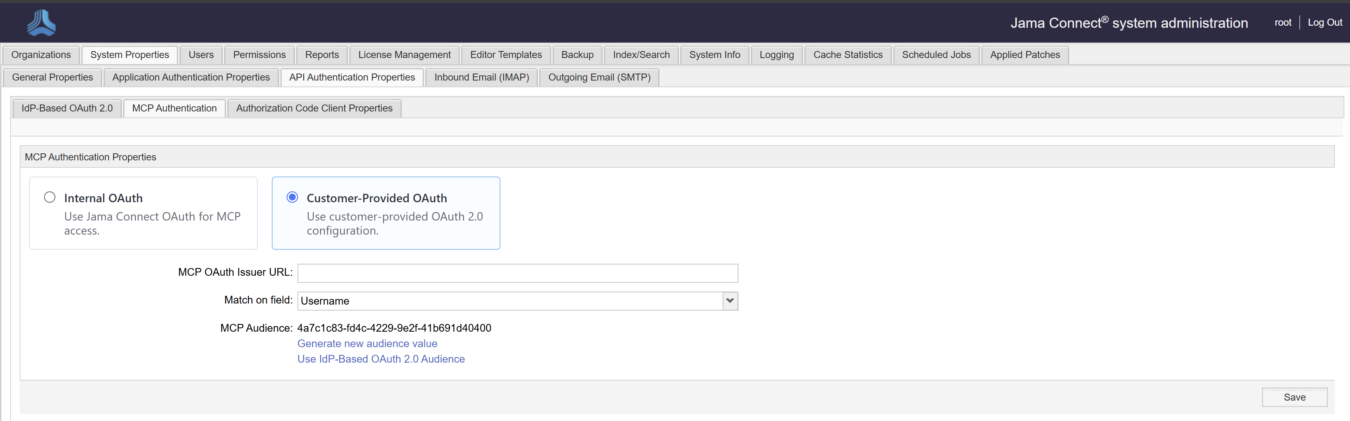View the Cache Statistics tab
The width and height of the screenshot is (1350, 421).
point(848,55)
